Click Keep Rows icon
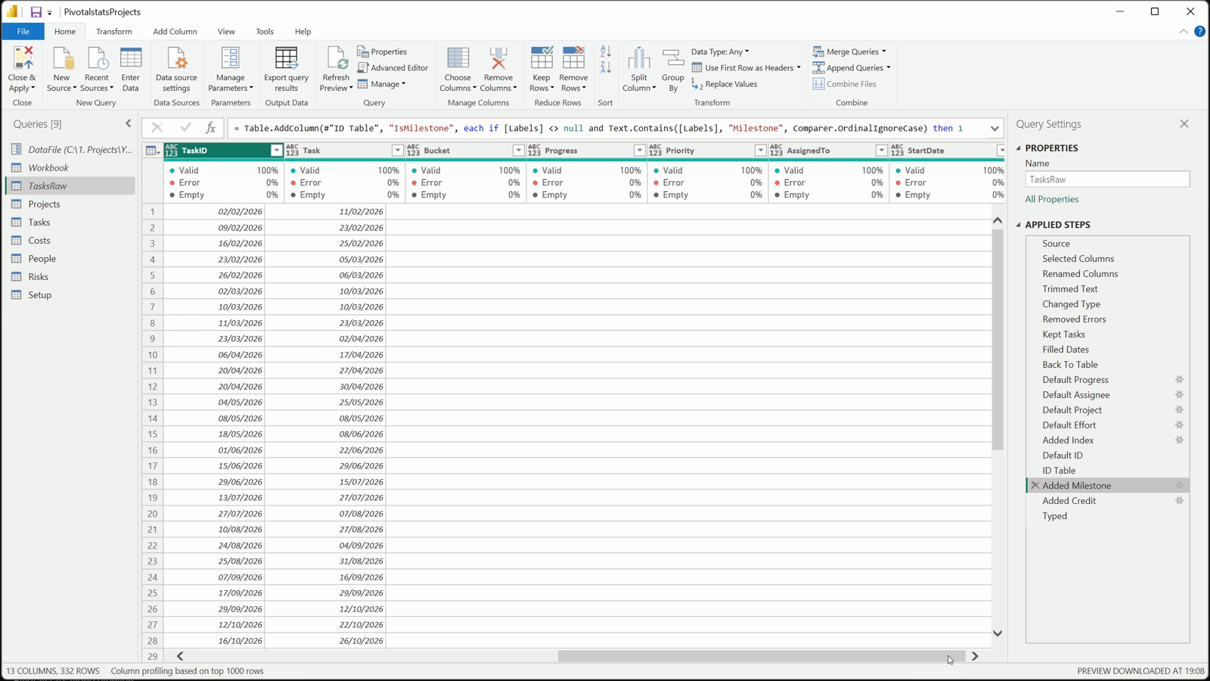 [541, 58]
